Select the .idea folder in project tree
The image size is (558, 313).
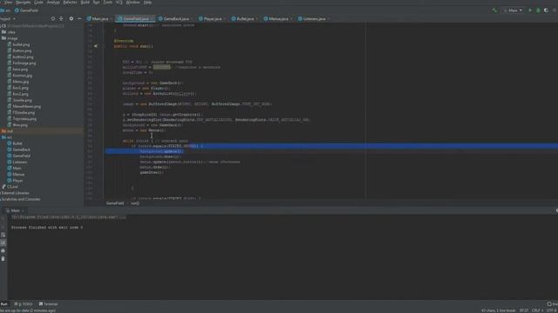click(9, 32)
